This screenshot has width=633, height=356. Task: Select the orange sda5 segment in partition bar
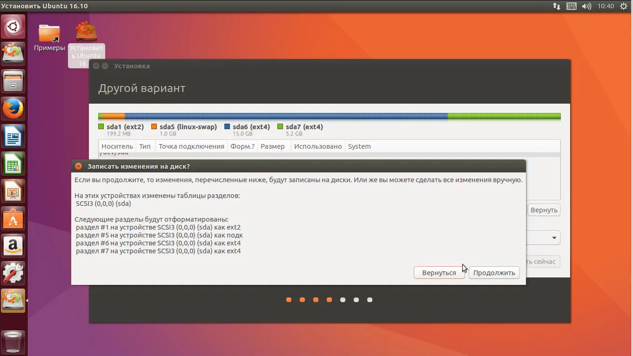click(x=114, y=116)
